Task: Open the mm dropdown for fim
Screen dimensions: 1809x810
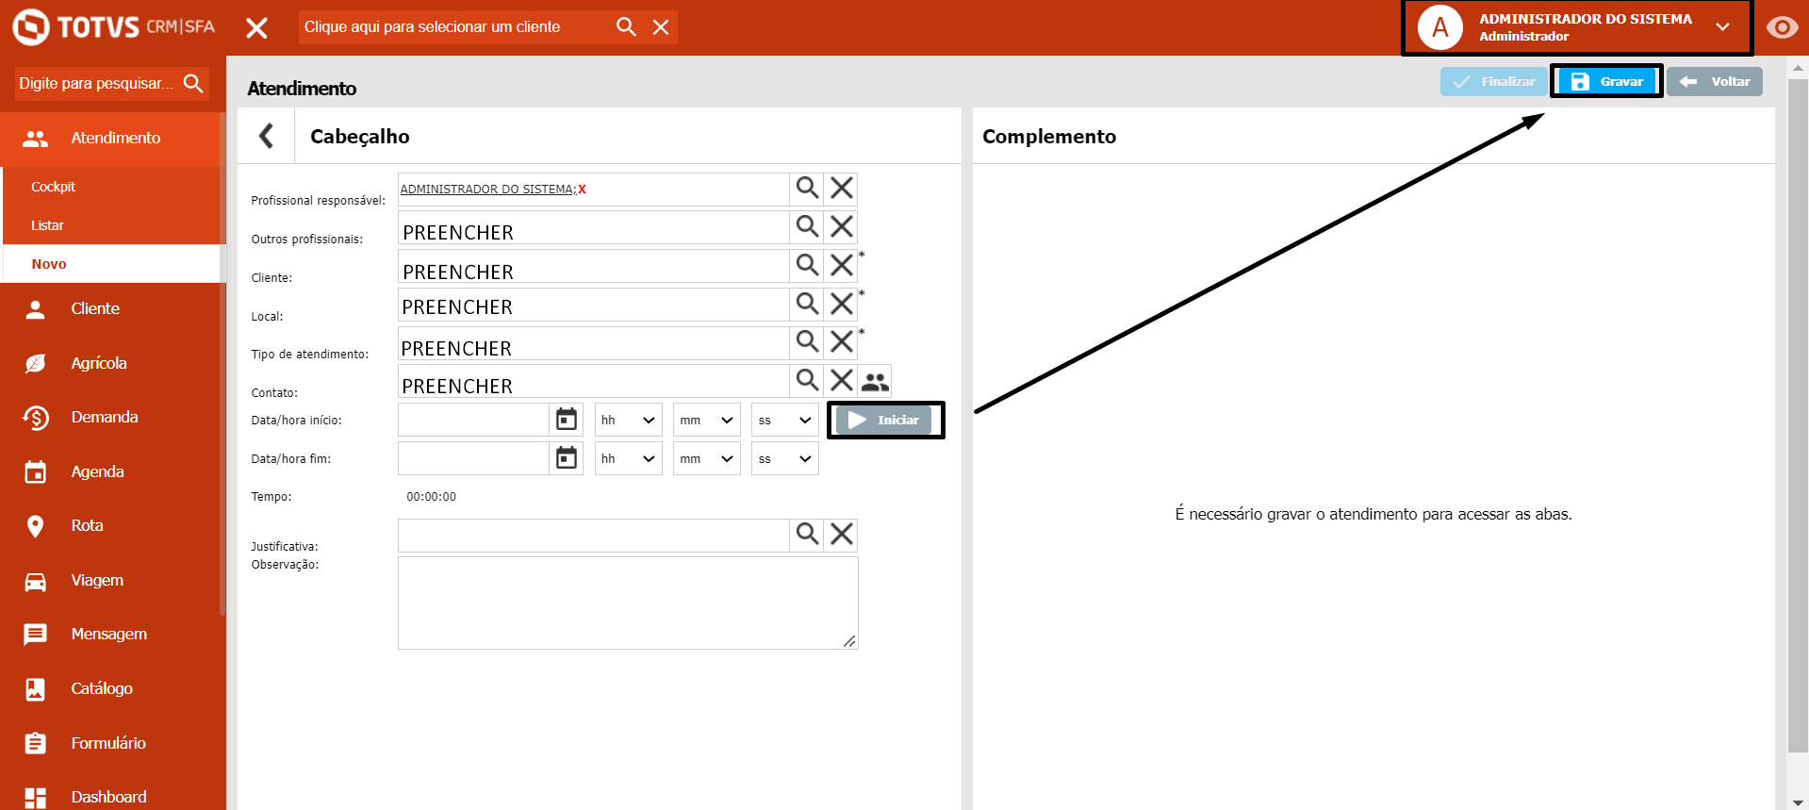Action: 707,458
